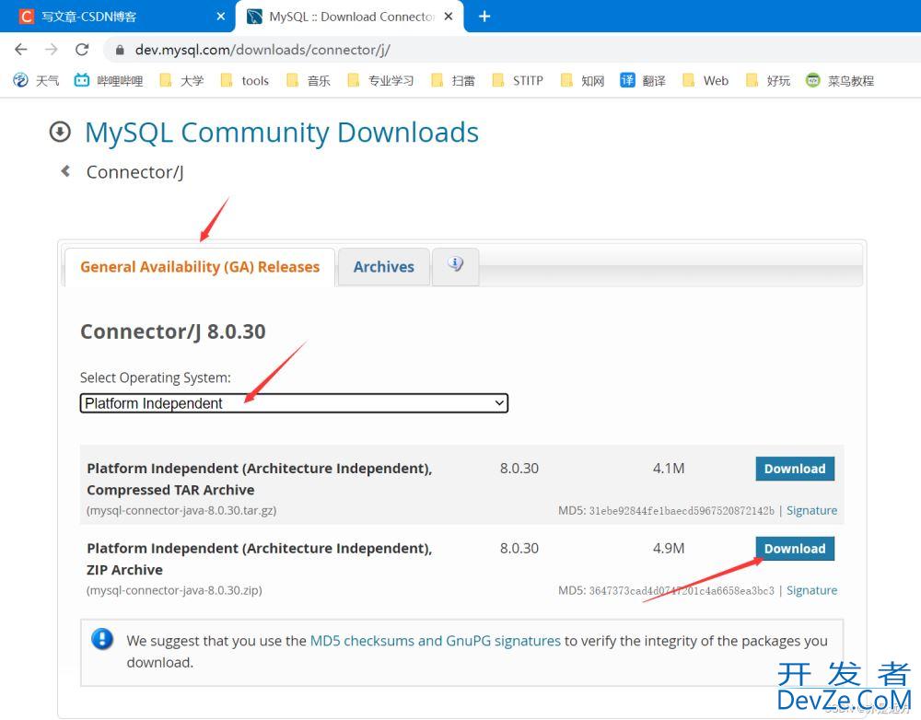Open the 音乐 bookmark folder
Viewport: 921px width, 720px height.
coord(308,80)
